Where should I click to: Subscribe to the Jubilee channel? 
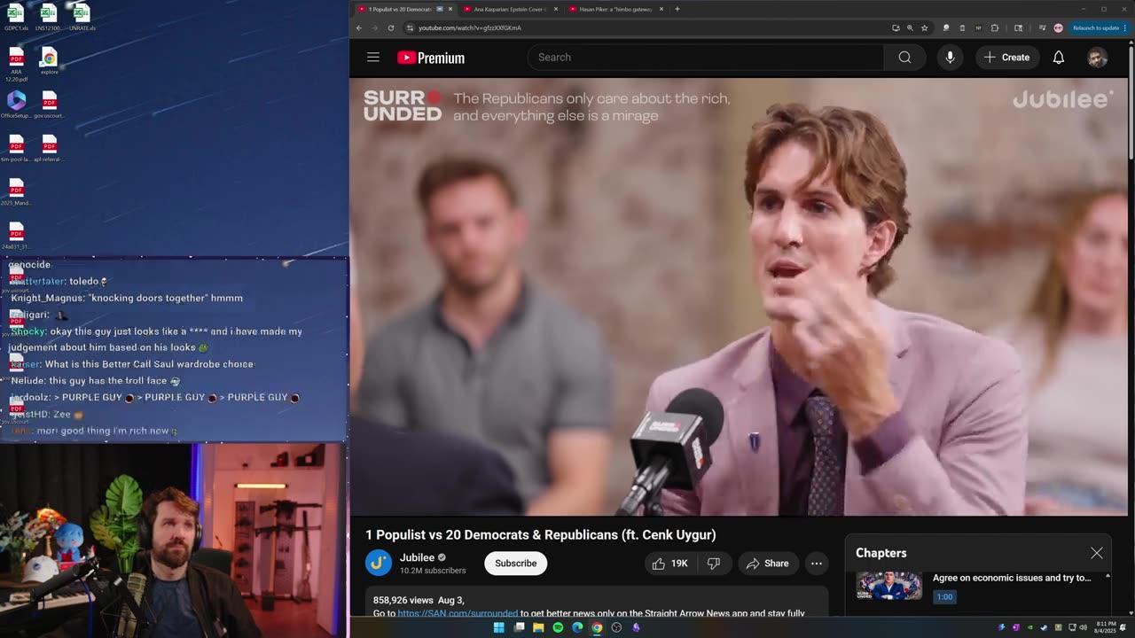[x=515, y=564]
